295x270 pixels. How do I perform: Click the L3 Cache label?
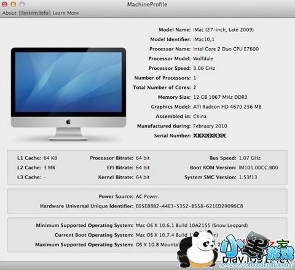tap(29, 177)
